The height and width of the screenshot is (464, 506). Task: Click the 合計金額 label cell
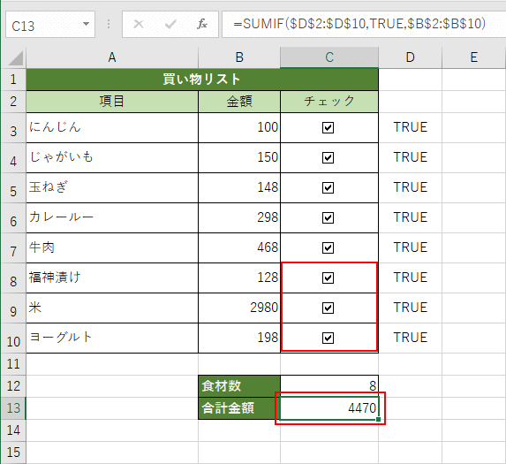[239, 408]
